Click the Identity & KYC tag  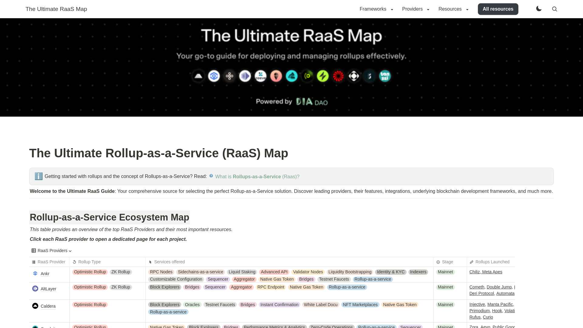tap(391, 272)
